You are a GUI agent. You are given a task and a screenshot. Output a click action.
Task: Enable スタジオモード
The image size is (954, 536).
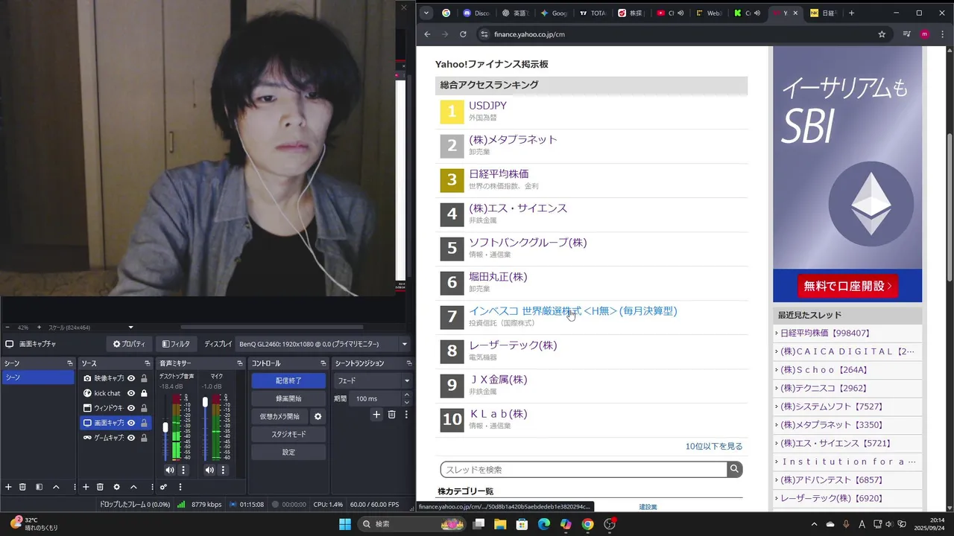click(288, 434)
